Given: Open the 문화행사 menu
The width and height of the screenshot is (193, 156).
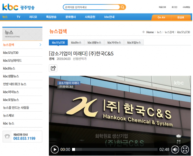Looking at the screenshot, I should 71,17.
